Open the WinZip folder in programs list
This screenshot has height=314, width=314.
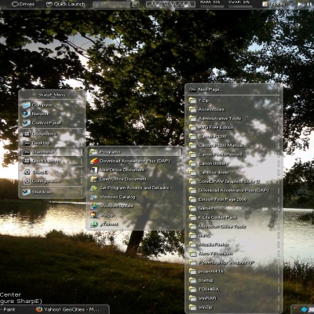(234, 308)
